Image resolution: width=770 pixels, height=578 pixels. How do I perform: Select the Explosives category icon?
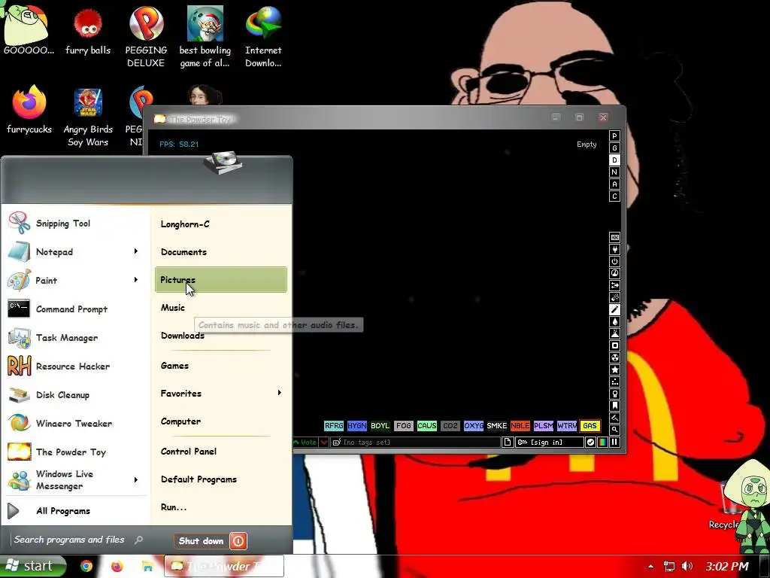point(614,297)
